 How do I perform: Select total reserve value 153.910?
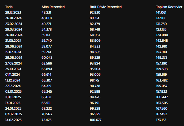click(x=161, y=52)
